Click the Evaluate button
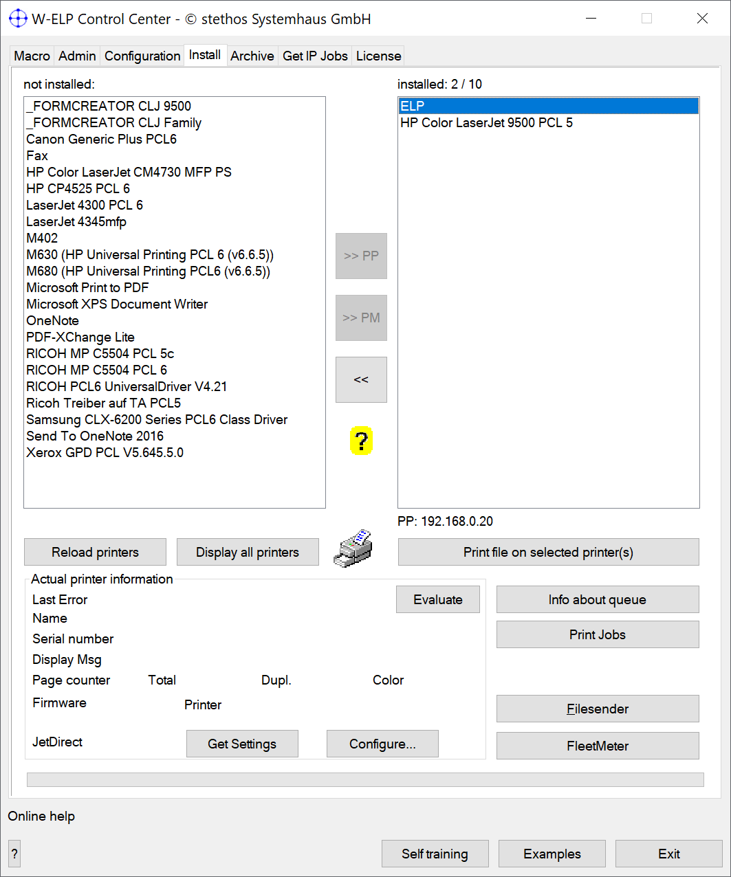The width and height of the screenshot is (731, 877). tap(438, 599)
